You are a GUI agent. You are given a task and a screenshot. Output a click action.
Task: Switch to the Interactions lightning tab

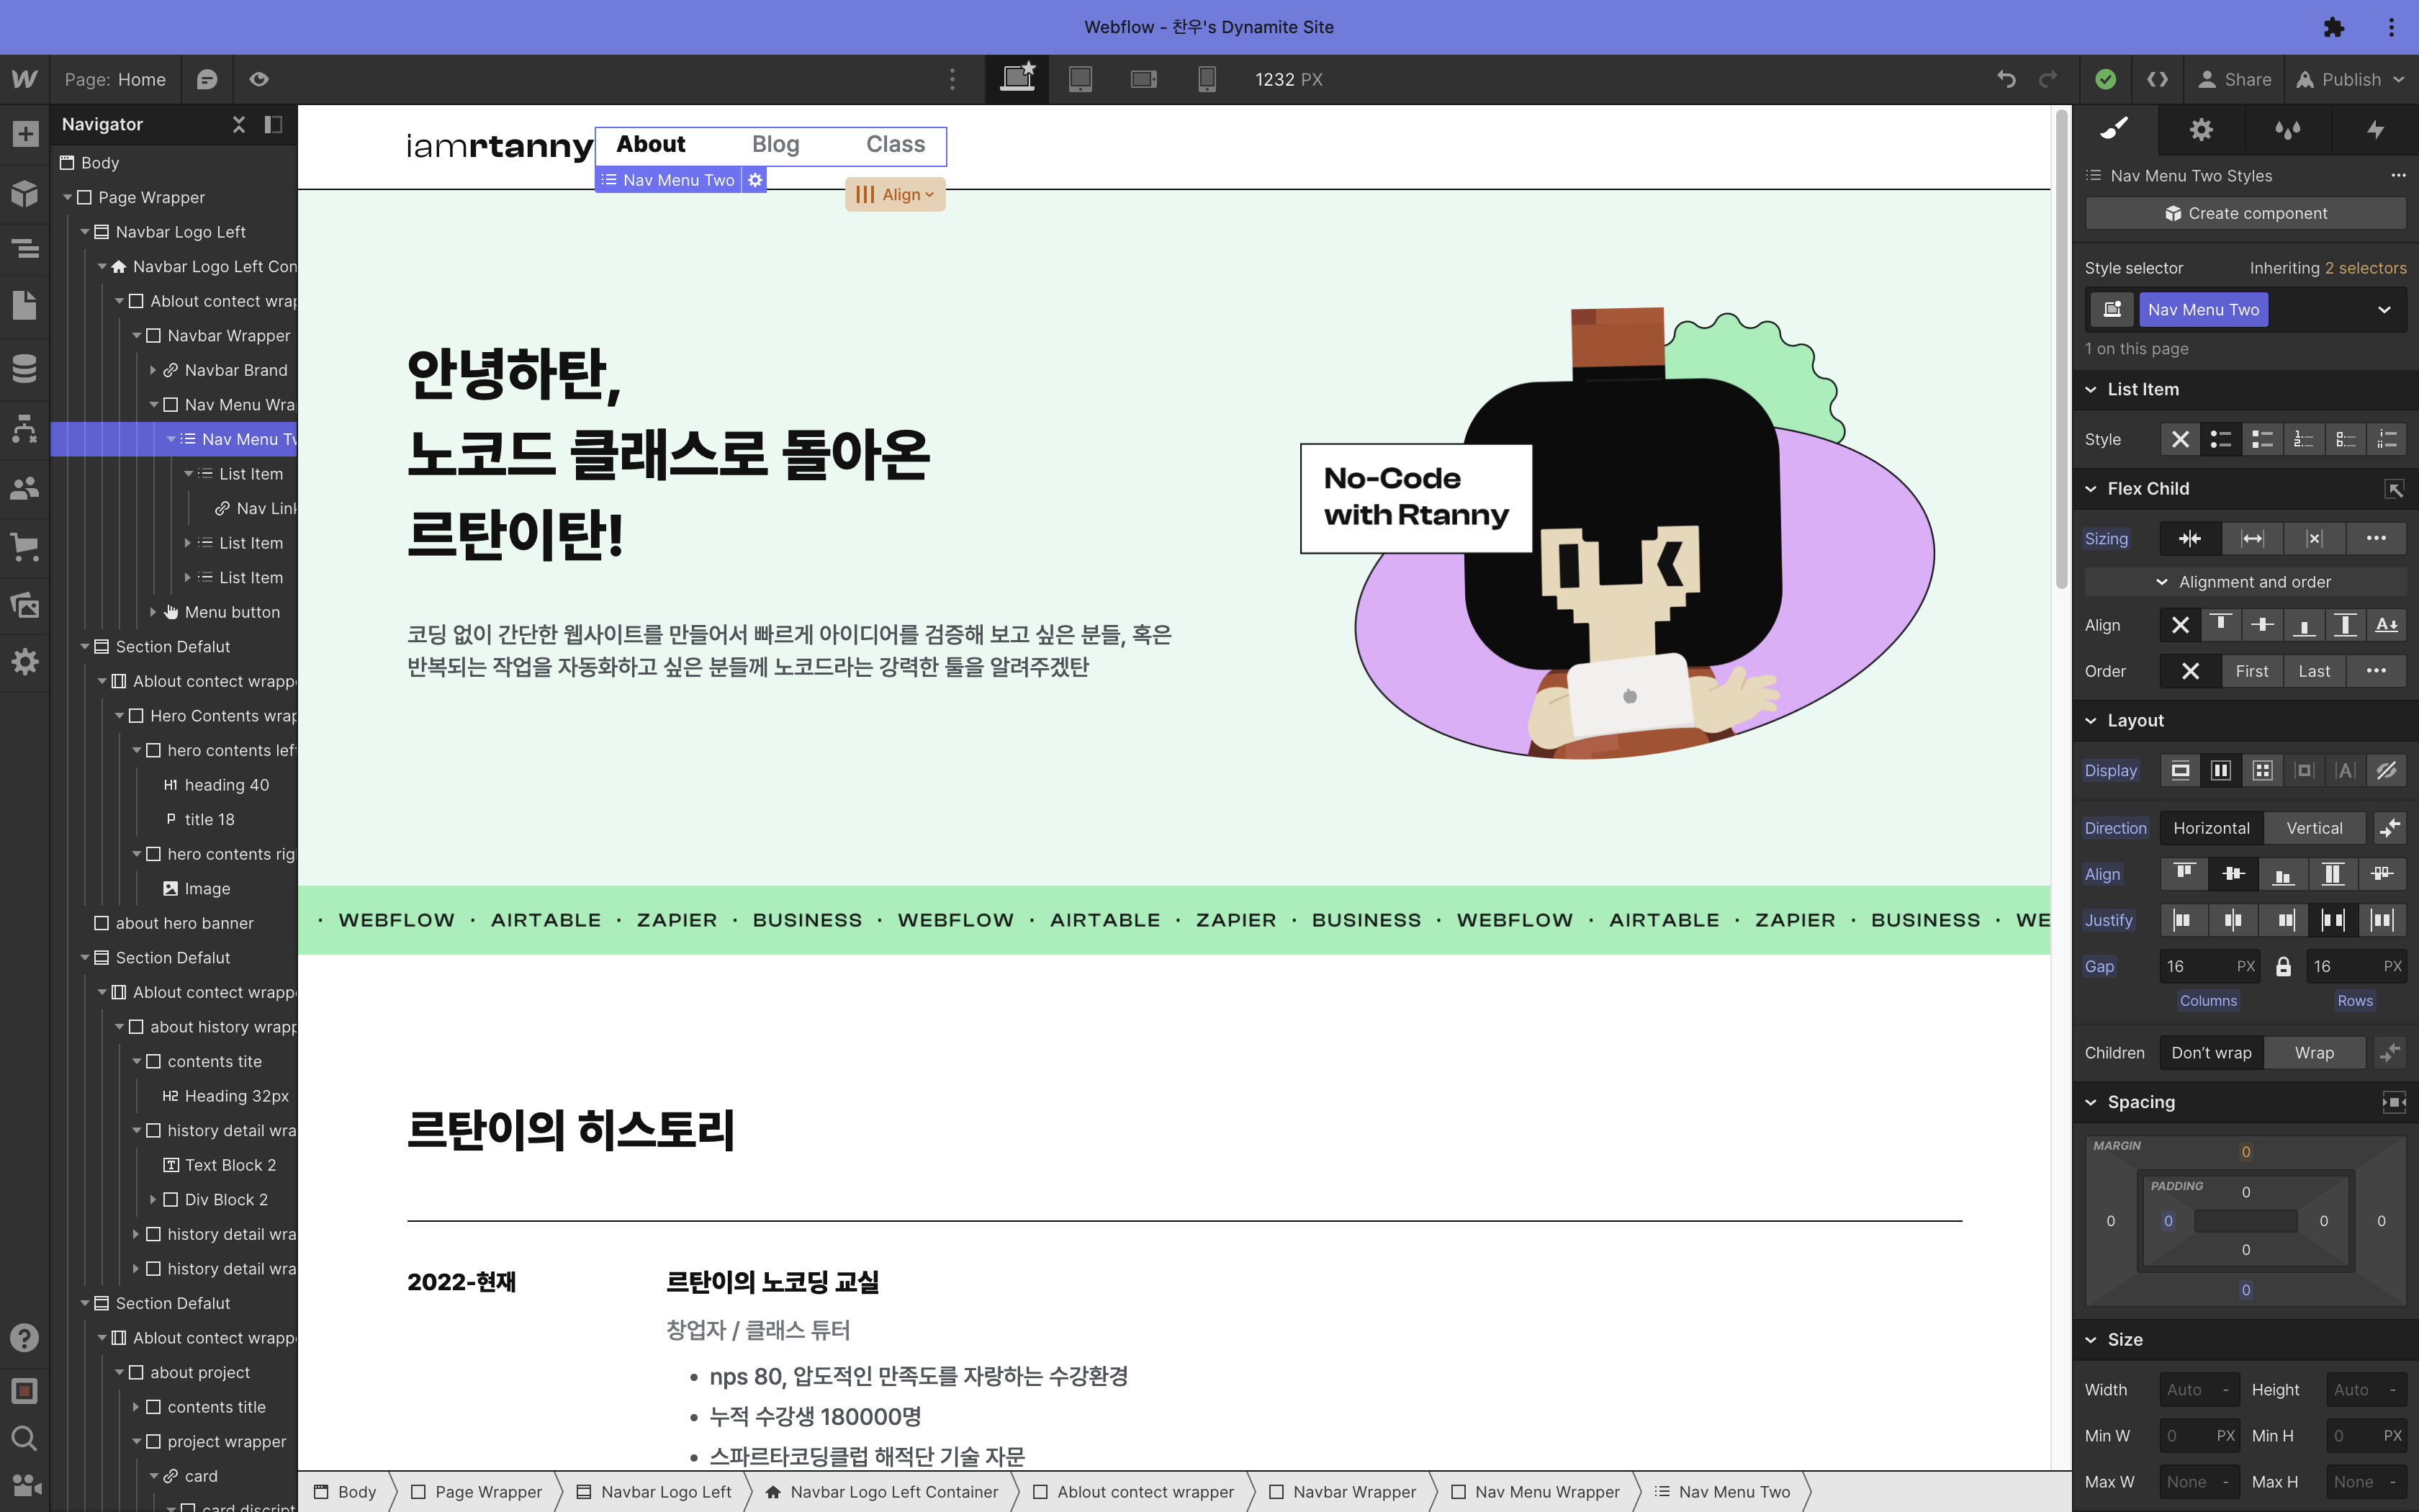(x=2375, y=130)
